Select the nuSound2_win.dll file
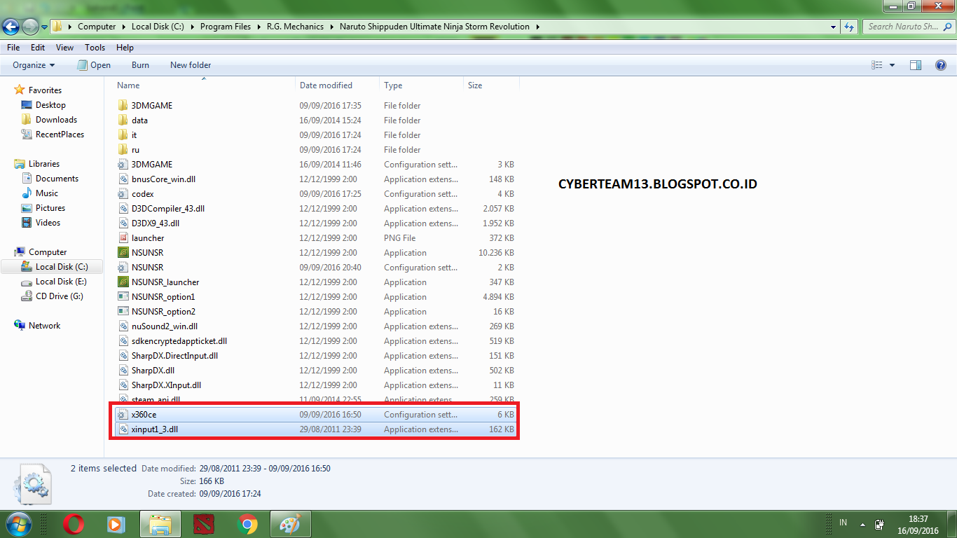The image size is (957, 538). click(x=315, y=326)
